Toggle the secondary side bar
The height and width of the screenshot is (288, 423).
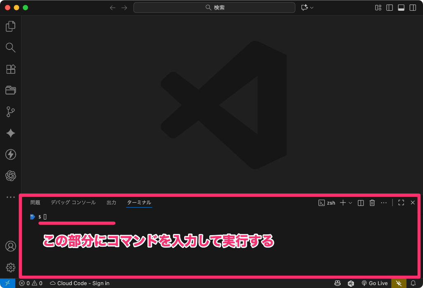(413, 7)
